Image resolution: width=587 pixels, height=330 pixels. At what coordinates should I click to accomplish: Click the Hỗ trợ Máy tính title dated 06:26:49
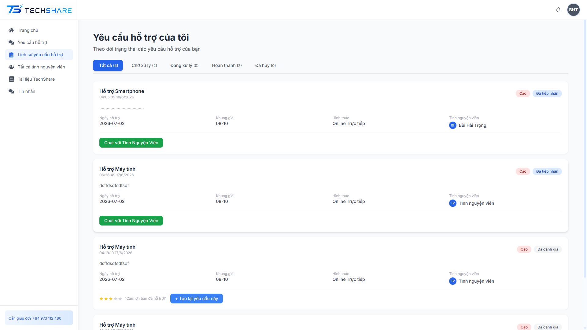(117, 169)
